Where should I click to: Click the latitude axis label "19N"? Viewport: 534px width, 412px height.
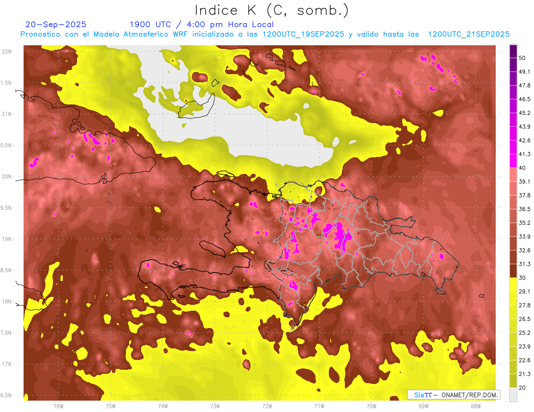tap(7, 239)
